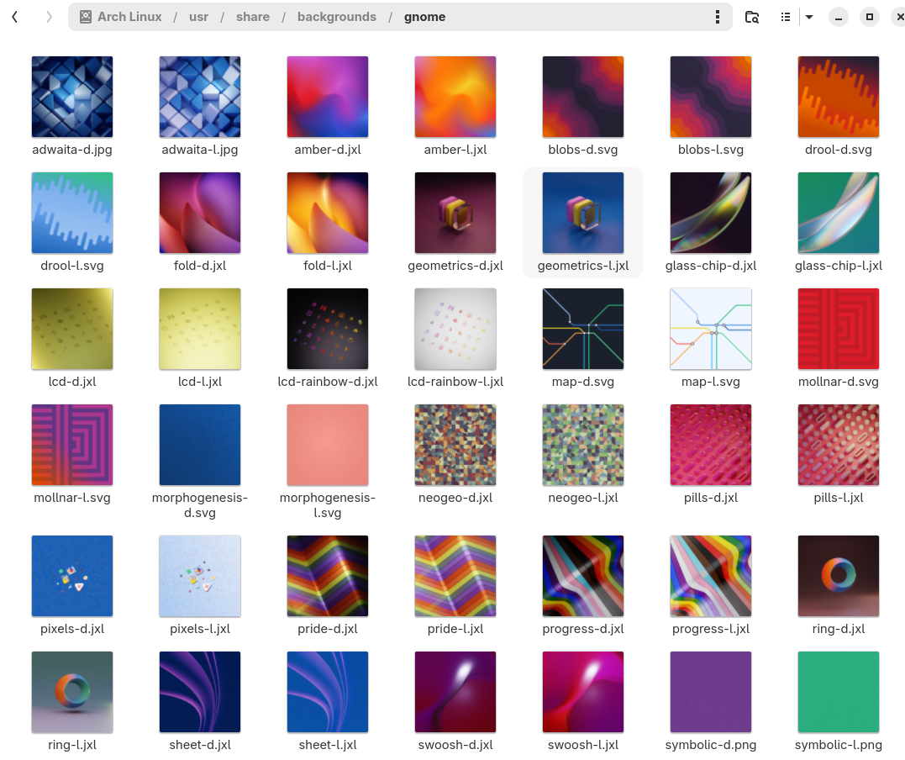This screenshot has width=905, height=760.
Task: Choose the pride-l.jxl thumbnail
Action: point(455,576)
